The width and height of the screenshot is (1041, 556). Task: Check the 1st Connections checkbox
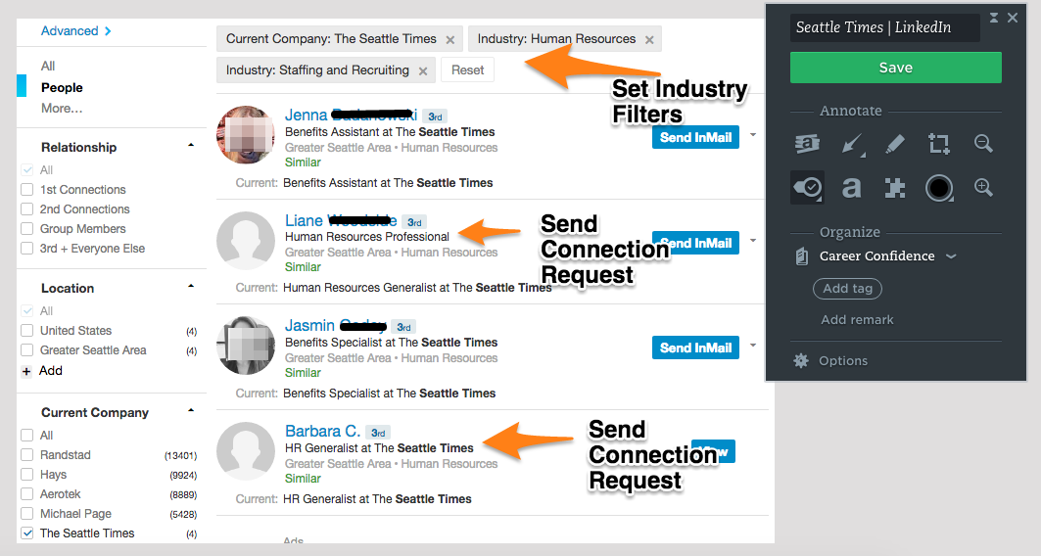27,190
